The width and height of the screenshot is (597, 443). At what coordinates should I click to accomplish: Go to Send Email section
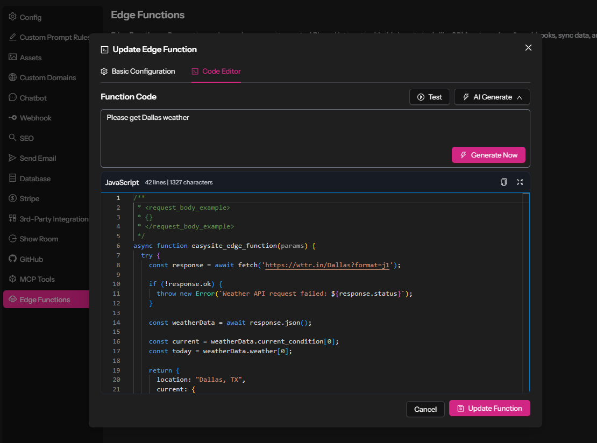38,158
